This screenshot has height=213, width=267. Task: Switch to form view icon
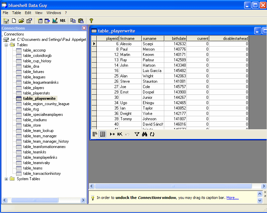point(95,134)
